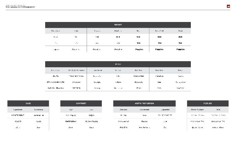
Task: Select the Medium column label under Weight
Action: point(118,31)
